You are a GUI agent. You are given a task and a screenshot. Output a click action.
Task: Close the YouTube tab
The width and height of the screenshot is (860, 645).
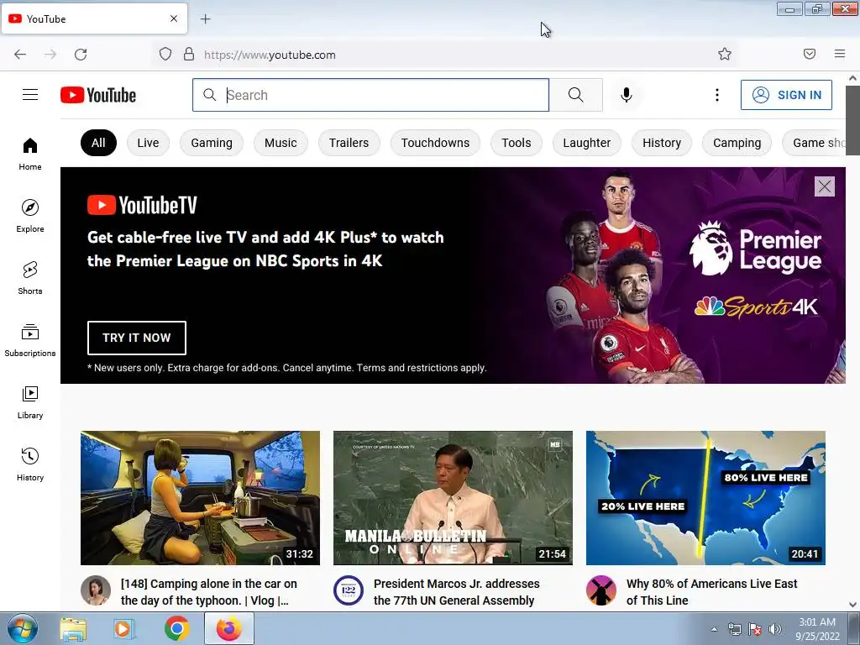click(174, 18)
